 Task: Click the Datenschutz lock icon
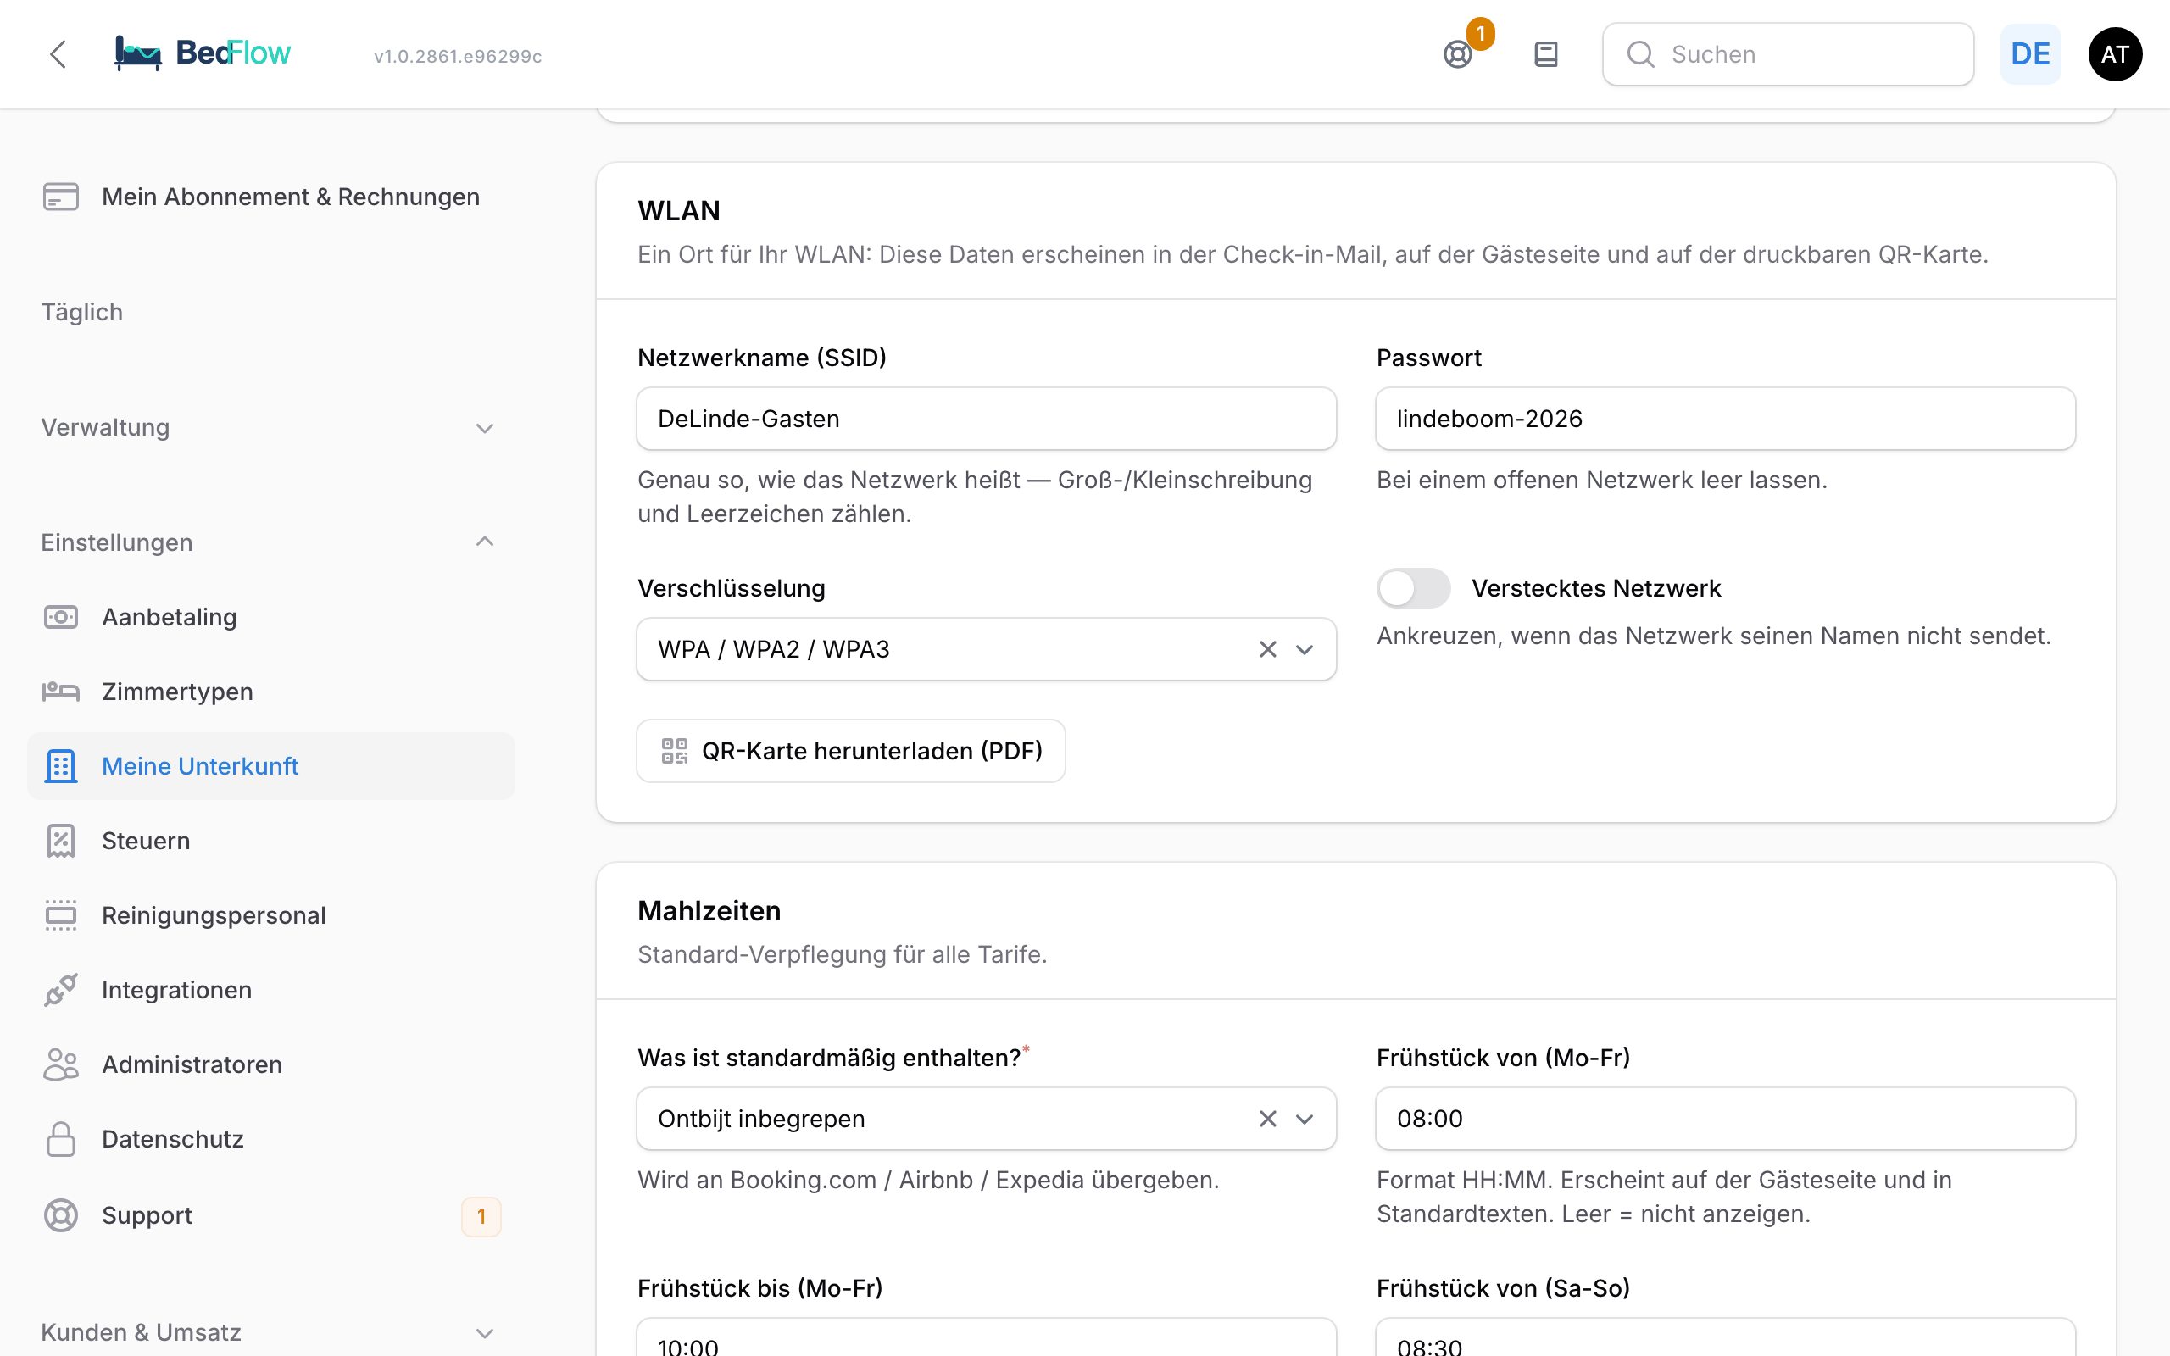click(x=61, y=1139)
